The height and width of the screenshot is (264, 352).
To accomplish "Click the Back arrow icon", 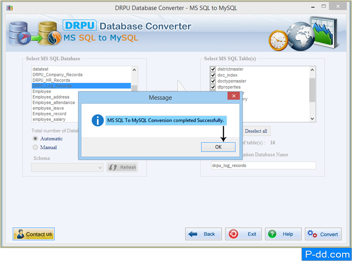I will 193,234.
